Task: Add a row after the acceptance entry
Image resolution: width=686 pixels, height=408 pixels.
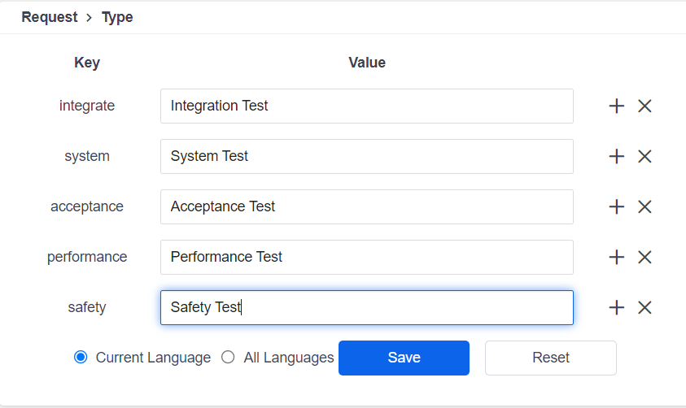Action: pyautogui.click(x=616, y=206)
